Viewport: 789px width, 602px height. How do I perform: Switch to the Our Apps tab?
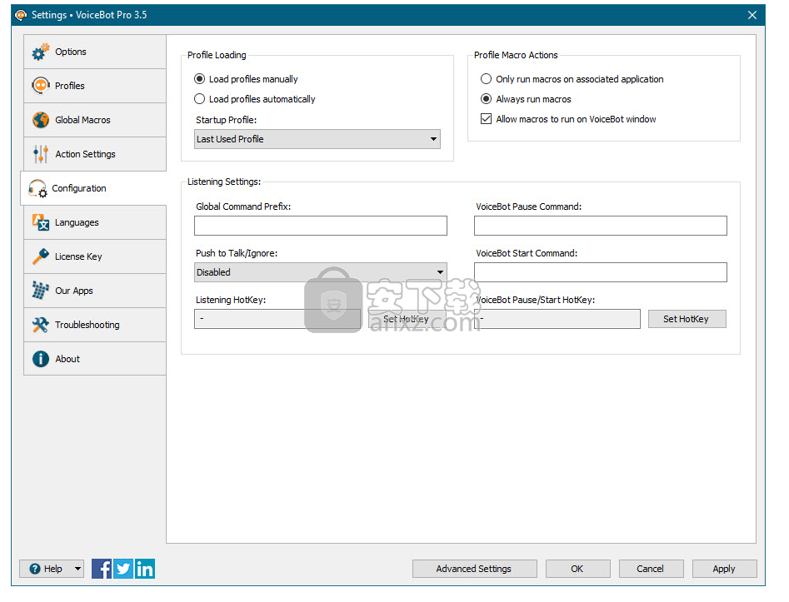(95, 291)
